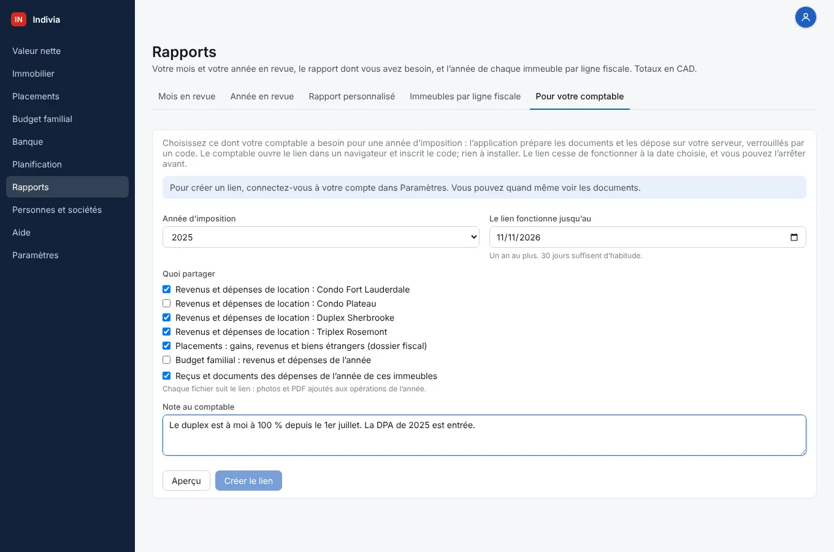Open the Année d'imposition dropdown
Screen dimensions: 834x552
click(321, 237)
